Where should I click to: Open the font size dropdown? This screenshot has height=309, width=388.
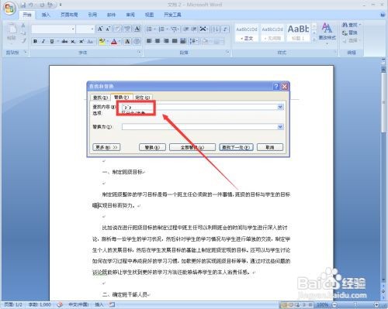tap(92, 29)
